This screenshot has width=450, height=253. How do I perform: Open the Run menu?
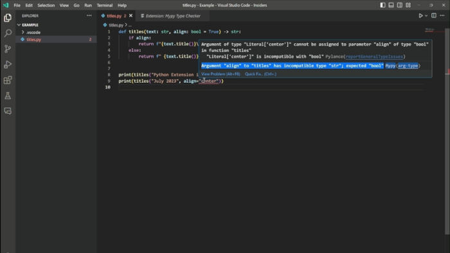coord(88,5)
